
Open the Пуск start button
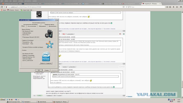(3, 100)
